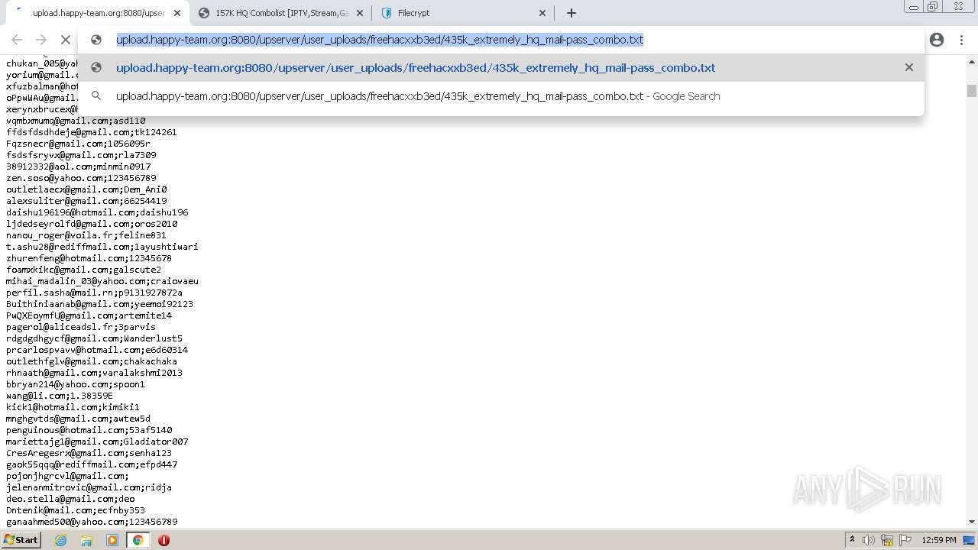Screen dimensions: 978x550
Task: Click vertical scrollbar down arrow
Action: click(x=972, y=522)
